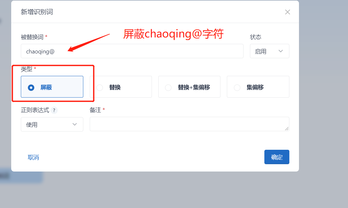This screenshot has width=348, height=208.
Task: Confirm with the 确定 button
Action: pos(277,157)
